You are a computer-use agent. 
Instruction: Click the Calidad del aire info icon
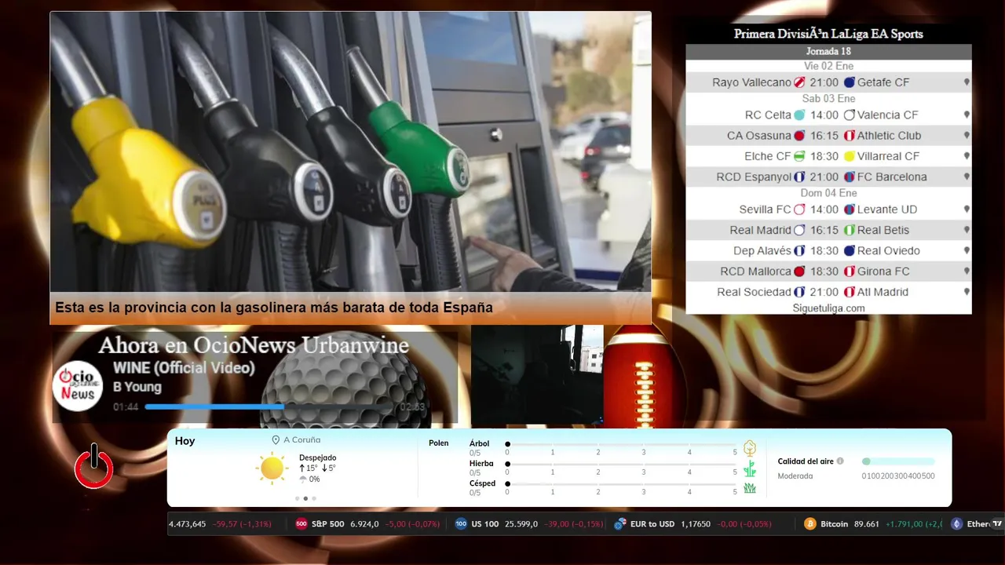pyautogui.click(x=840, y=461)
